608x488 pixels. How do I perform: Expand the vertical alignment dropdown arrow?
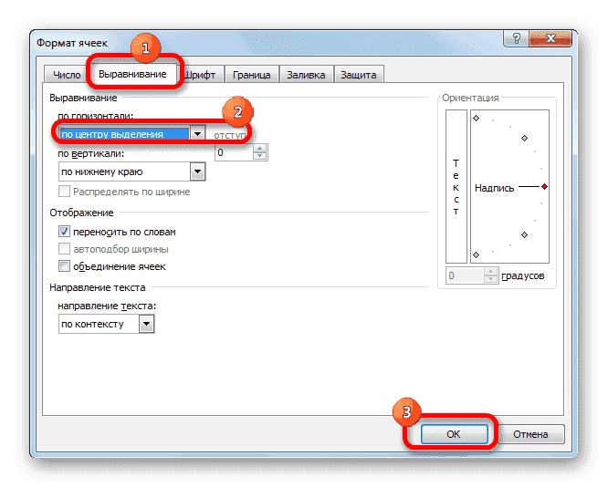pyautogui.click(x=198, y=171)
